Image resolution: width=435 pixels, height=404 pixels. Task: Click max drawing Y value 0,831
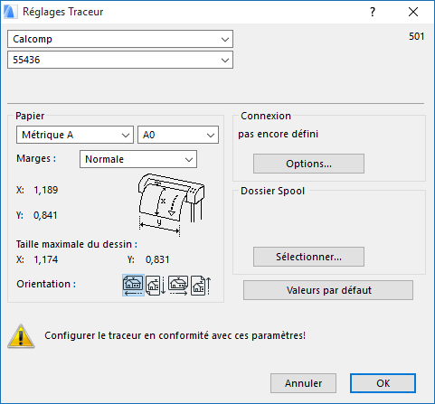tap(157, 259)
